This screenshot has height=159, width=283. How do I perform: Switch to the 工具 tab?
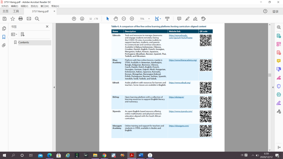(16, 11)
